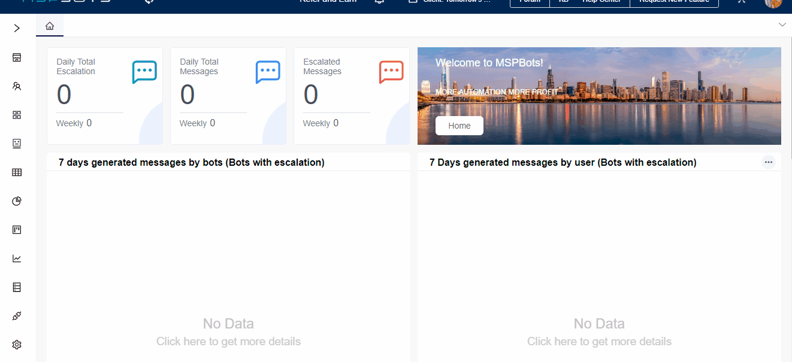
Task: Click the Request New Feature button
Action: (x=674, y=2)
